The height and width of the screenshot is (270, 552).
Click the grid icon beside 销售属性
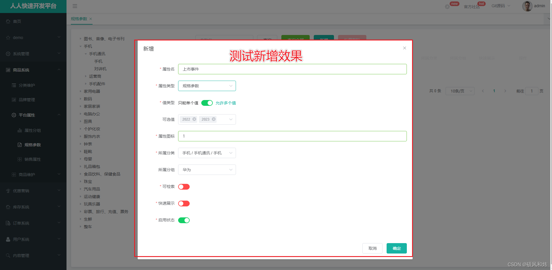(x=20, y=159)
